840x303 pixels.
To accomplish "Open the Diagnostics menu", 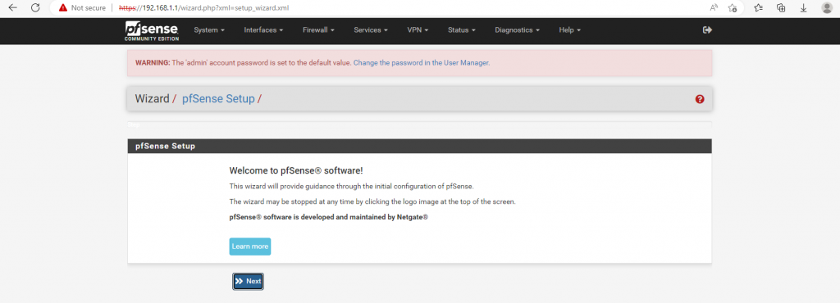I will (517, 30).
